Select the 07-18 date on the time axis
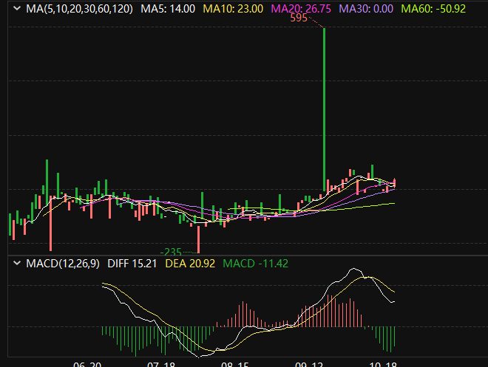 (162, 365)
